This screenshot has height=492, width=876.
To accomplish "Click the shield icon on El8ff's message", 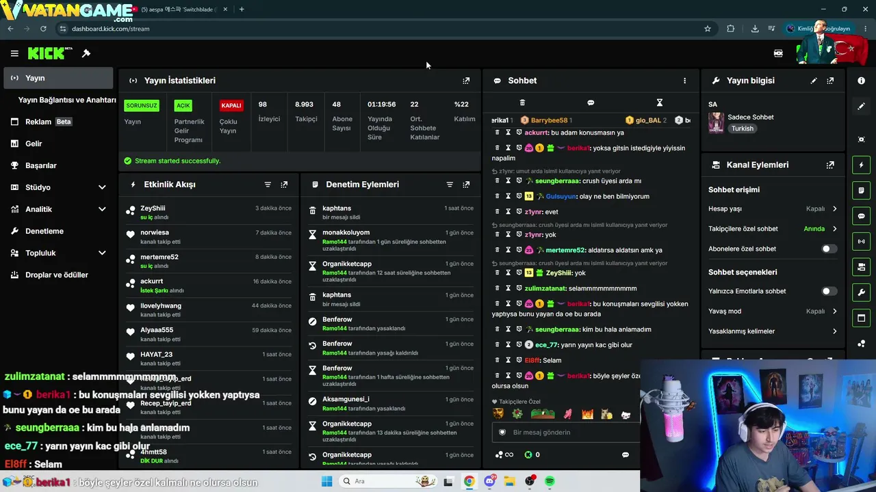I will [519, 360].
